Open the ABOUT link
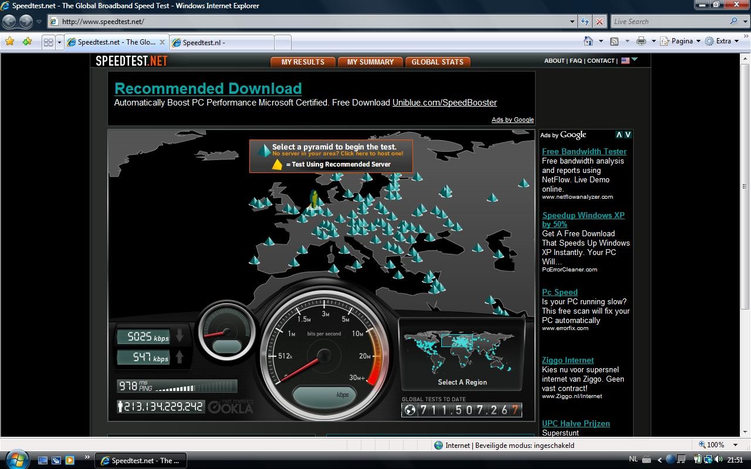The image size is (751, 469). [x=554, y=60]
